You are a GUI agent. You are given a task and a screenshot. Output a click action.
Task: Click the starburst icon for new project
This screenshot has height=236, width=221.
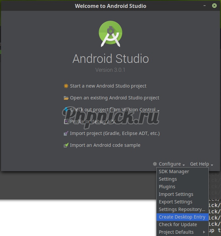66,86
